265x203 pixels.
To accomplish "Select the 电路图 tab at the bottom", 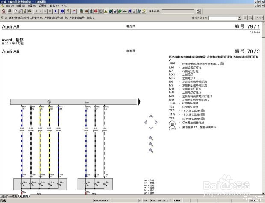I will click(x=24, y=196).
